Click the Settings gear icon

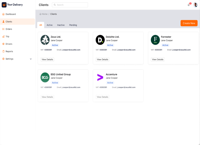click(x=3, y=59)
